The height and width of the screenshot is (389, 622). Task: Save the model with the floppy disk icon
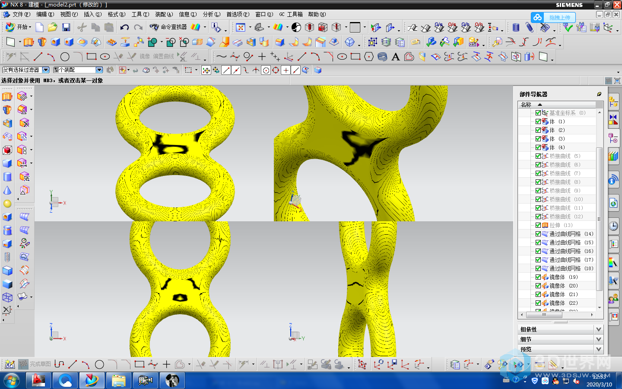pyautogui.click(x=66, y=27)
